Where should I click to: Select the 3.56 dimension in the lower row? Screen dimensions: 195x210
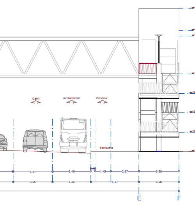pos(33,182)
